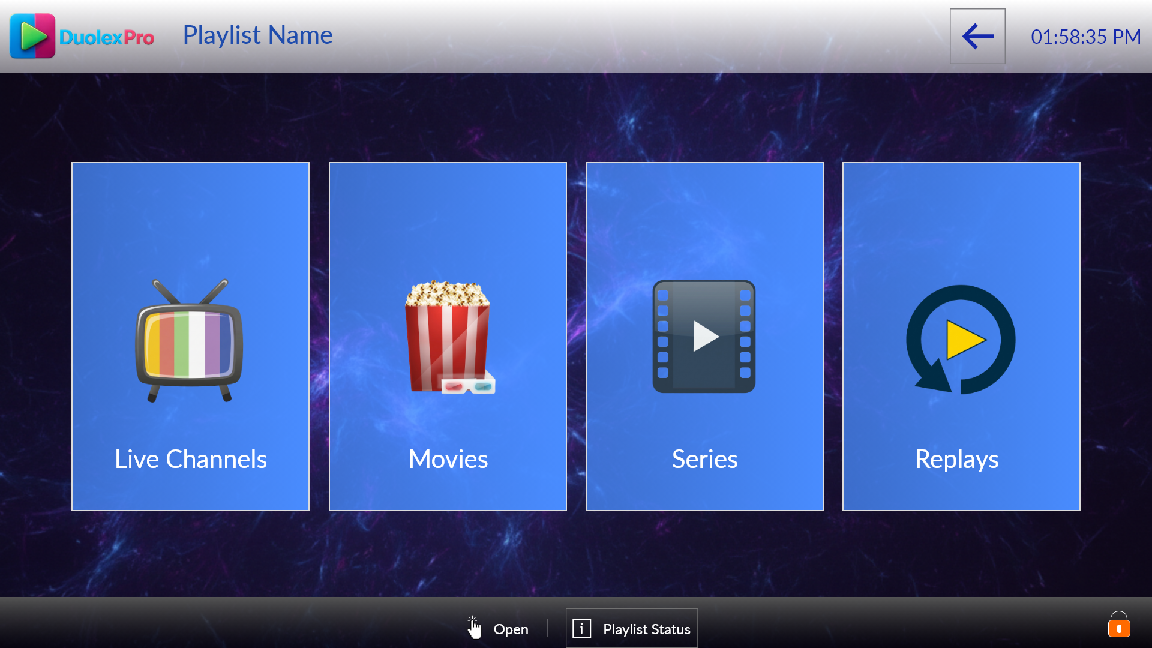Click the film strip play icon

coord(704,337)
